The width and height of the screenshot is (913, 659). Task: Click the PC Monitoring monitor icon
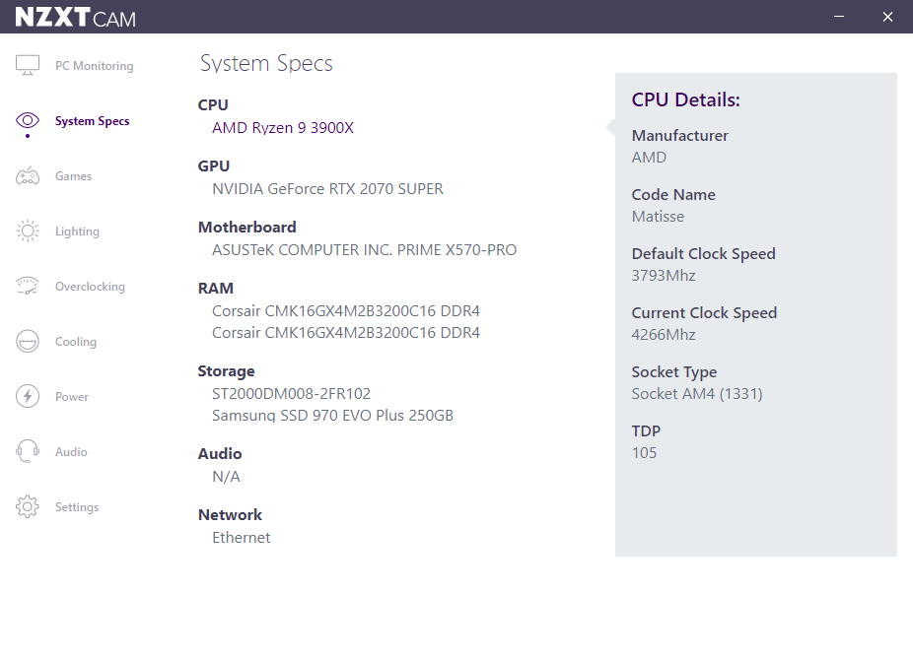click(28, 66)
